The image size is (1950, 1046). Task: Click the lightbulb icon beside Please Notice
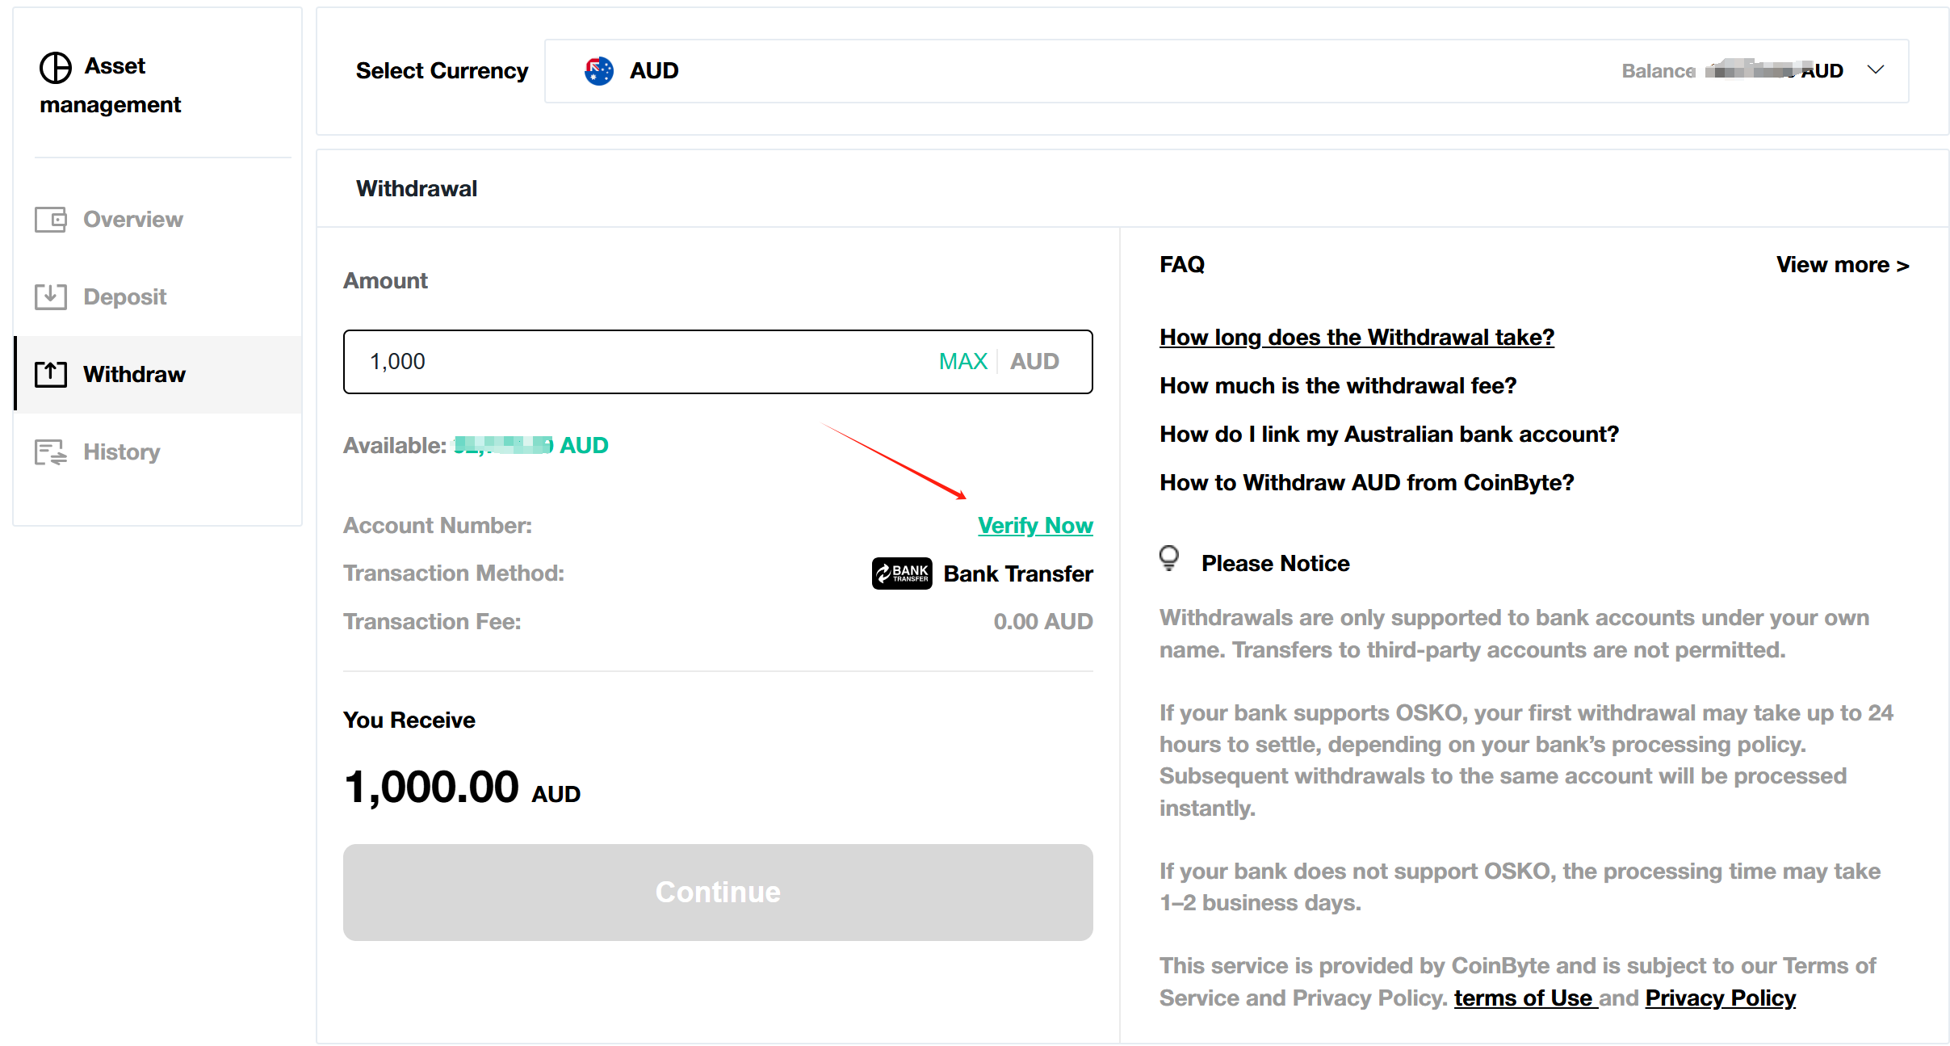point(1169,559)
